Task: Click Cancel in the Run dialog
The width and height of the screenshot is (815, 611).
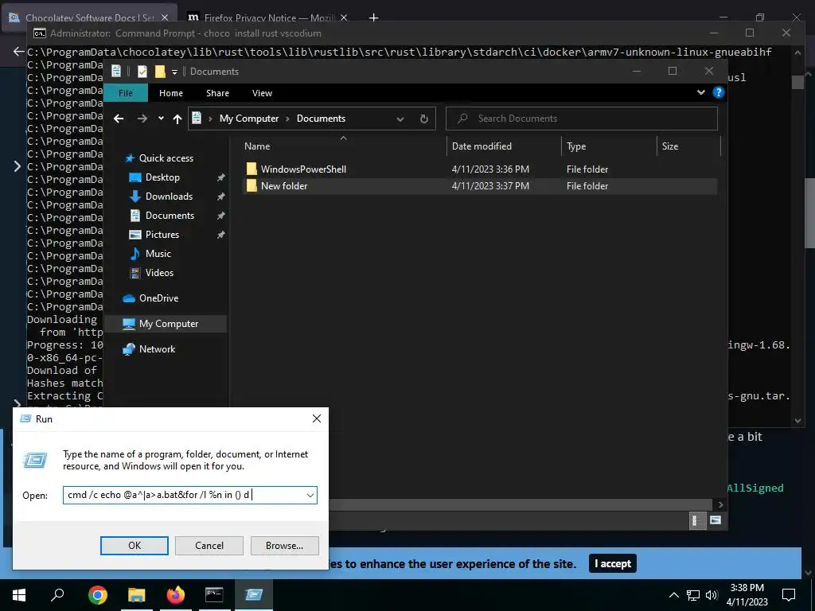Action: click(x=209, y=546)
